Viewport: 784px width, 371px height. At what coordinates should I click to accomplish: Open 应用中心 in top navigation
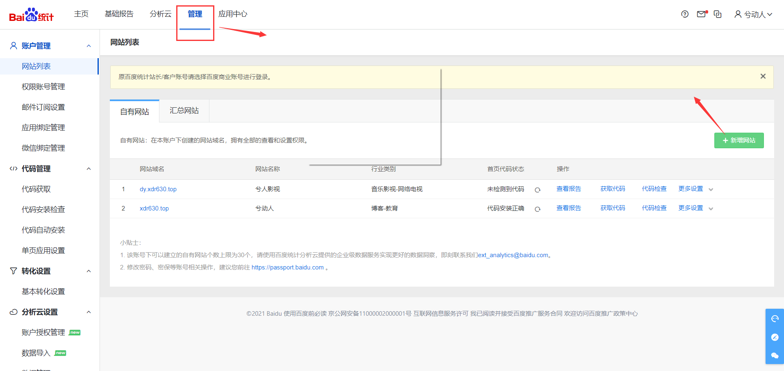pyautogui.click(x=233, y=14)
